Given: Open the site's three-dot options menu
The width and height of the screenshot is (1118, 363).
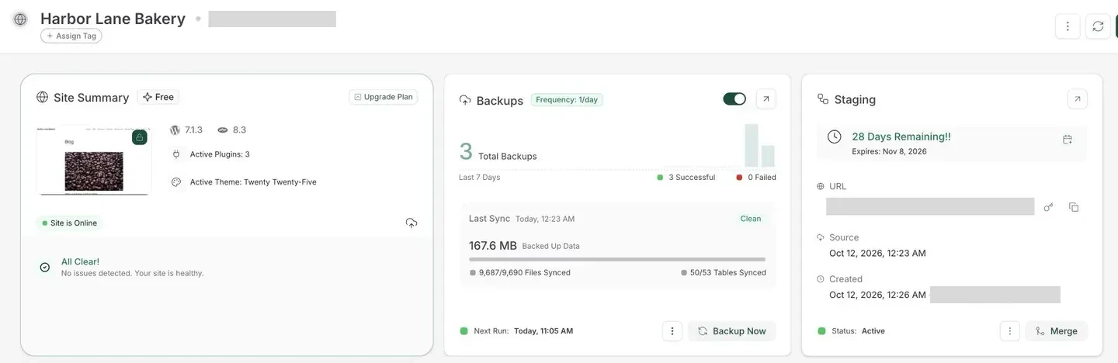Looking at the screenshot, I should [x=1068, y=26].
